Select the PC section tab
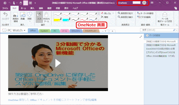Viewport: 179px width, 105px height. click(x=55, y=31)
